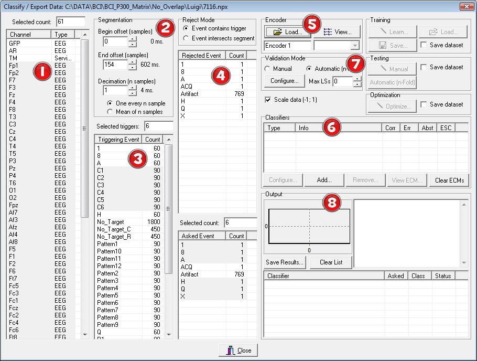Screen dimensions: 477x361
Task: Increase the Max LSs value
Action: point(357,79)
